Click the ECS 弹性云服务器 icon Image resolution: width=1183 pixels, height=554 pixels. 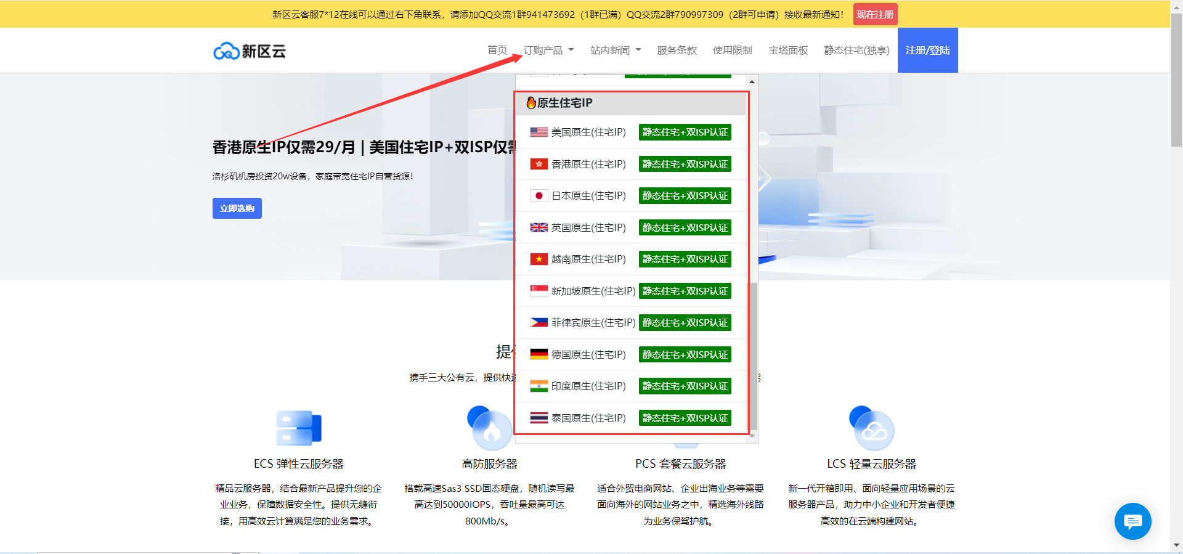tap(299, 428)
